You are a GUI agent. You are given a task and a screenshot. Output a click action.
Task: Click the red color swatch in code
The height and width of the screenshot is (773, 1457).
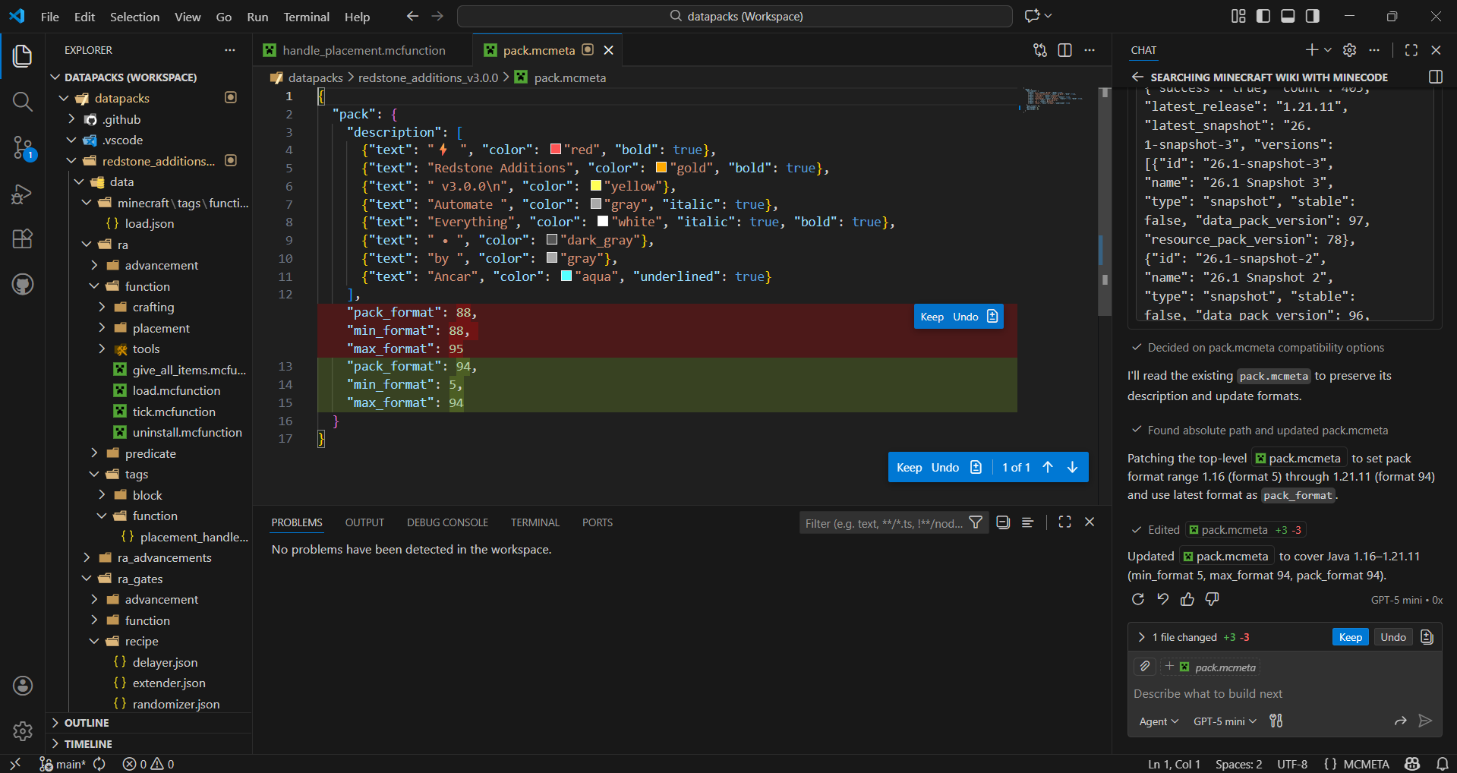point(556,150)
